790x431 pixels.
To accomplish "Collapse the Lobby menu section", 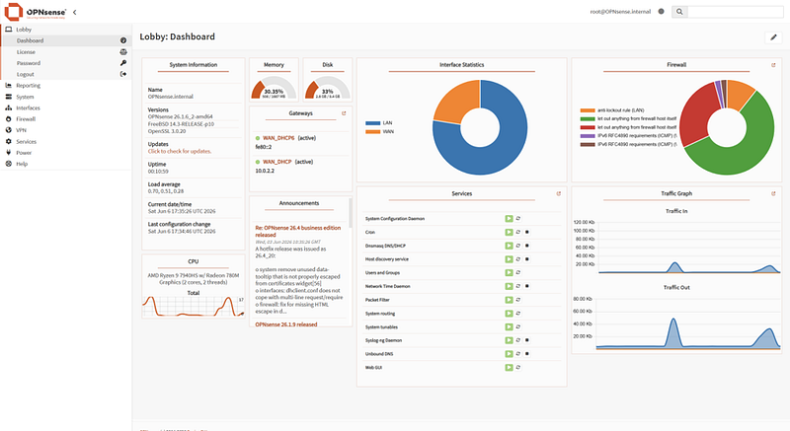I will click(66, 30).
